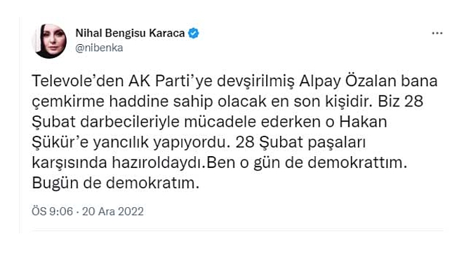Click the word Televole'den in the tweet
Viewport: 450px width, 266px height.
click(x=78, y=81)
